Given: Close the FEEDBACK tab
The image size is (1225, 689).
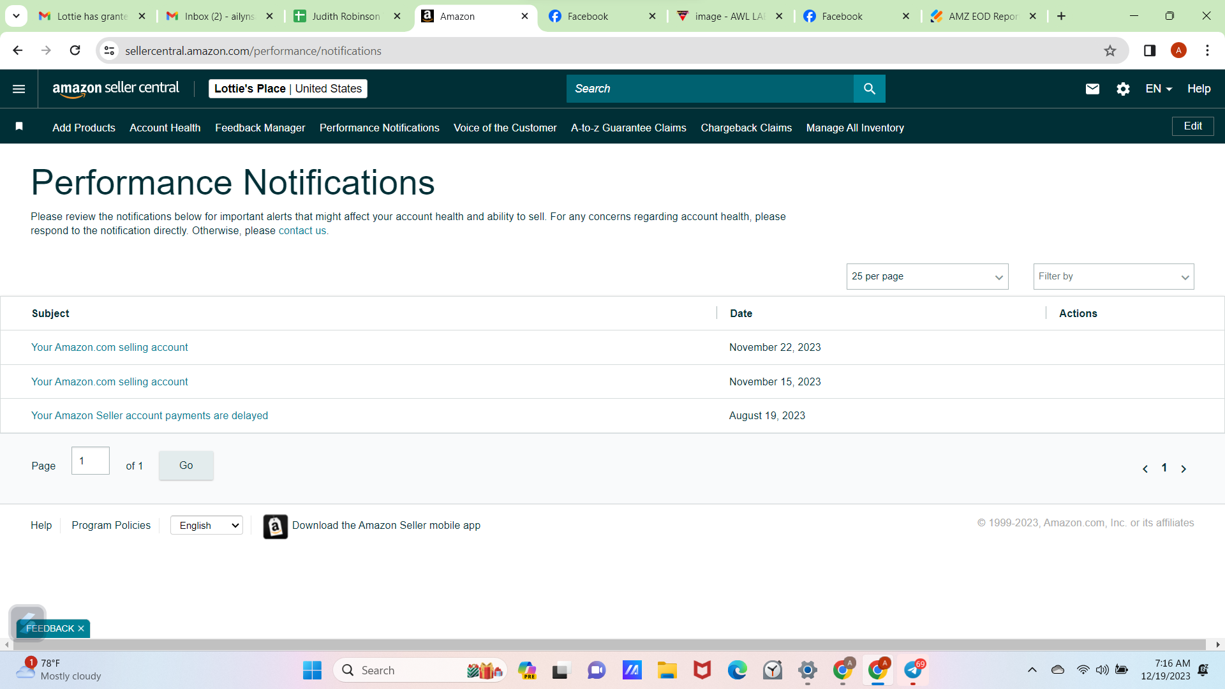Looking at the screenshot, I should (81, 628).
